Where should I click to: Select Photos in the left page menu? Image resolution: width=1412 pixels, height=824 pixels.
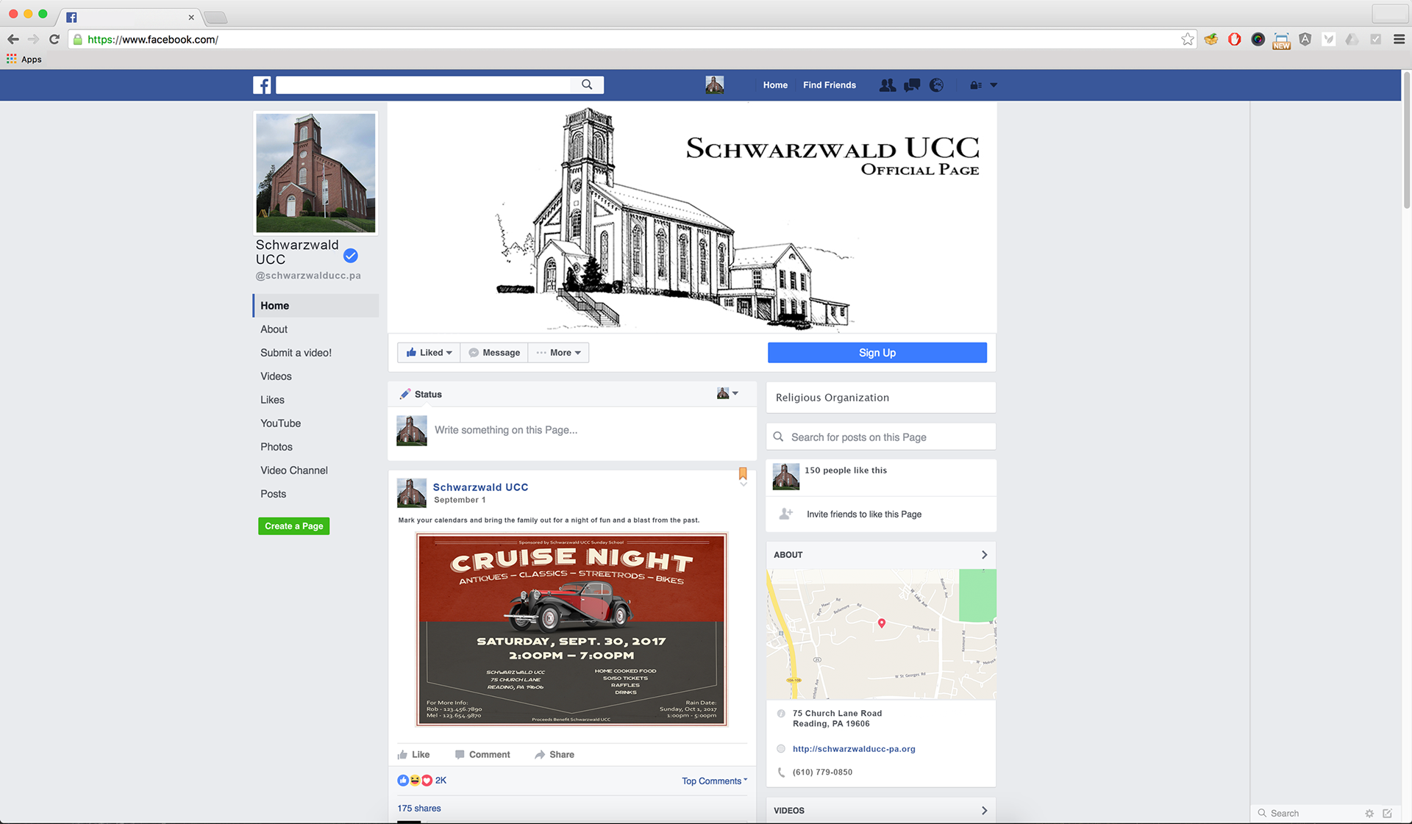[x=277, y=447]
